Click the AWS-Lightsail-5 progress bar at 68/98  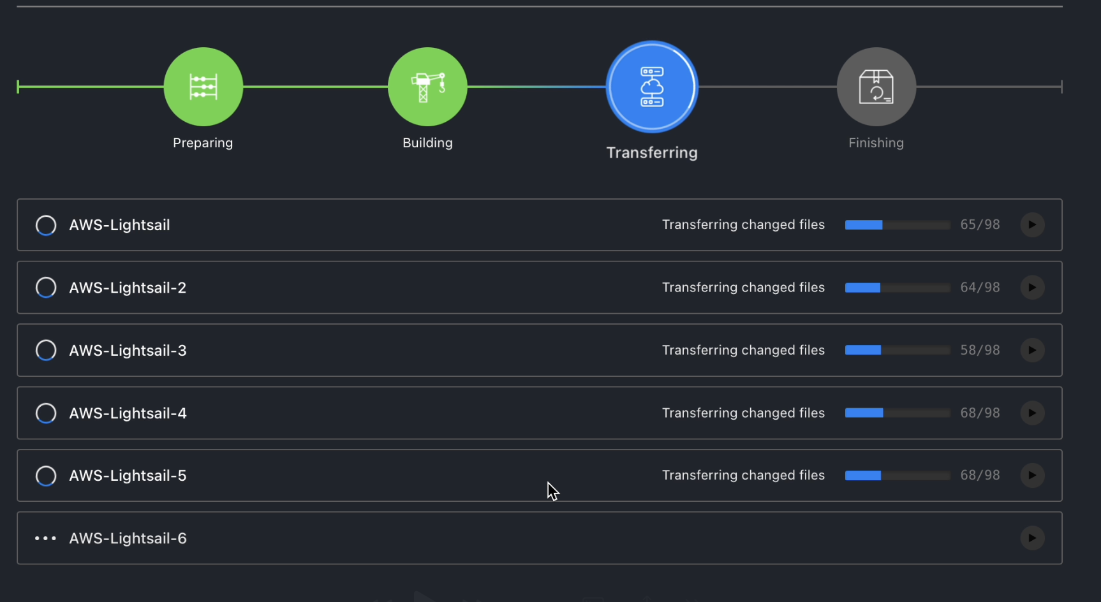tap(898, 475)
